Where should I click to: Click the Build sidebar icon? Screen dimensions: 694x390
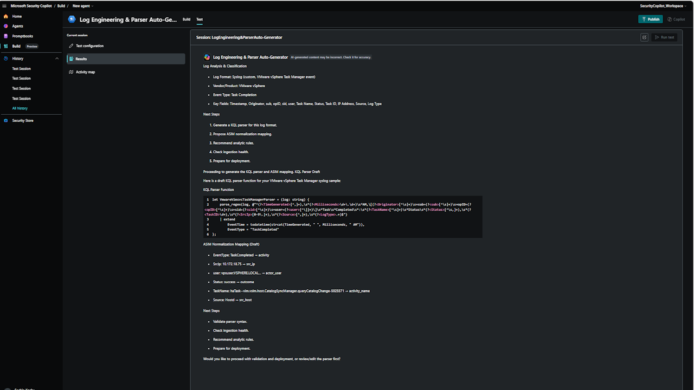6,46
